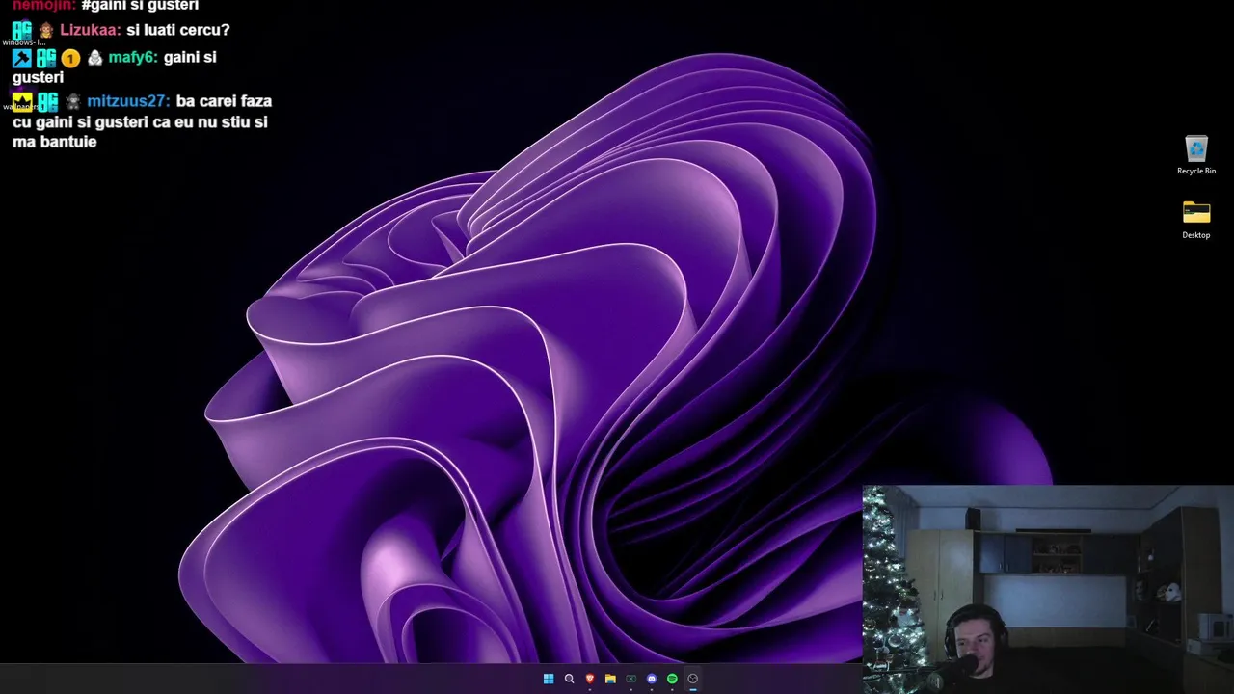The height and width of the screenshot is (694, 1234).
Task: Open the dark controller-shaped taskbar app
Action: pyautogui.click(x=631, y=679)
